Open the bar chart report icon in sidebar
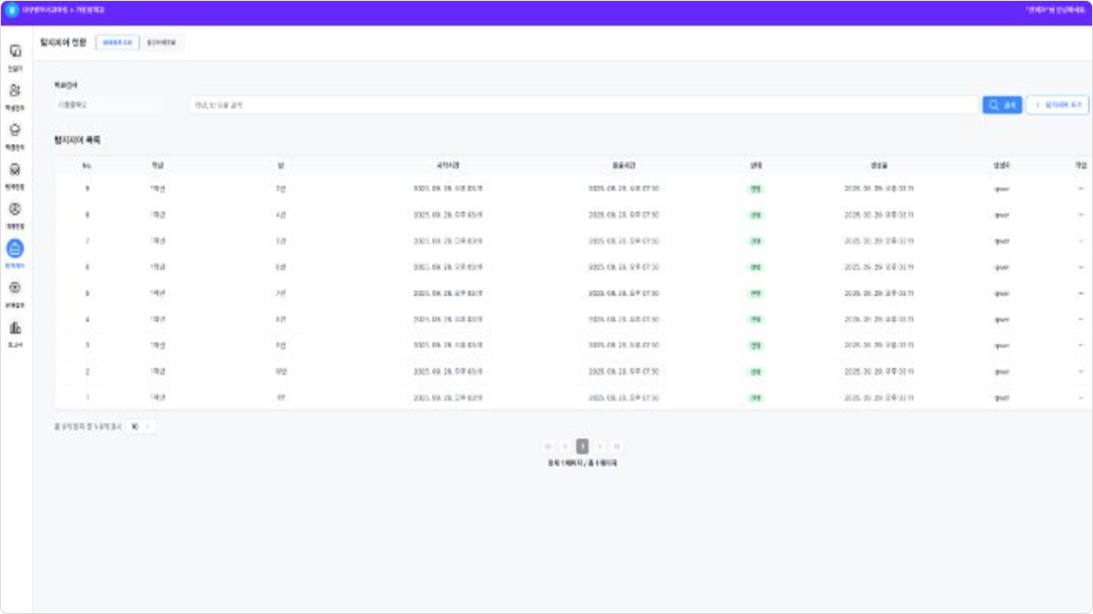1093x614 pixels. click(15, 328)
